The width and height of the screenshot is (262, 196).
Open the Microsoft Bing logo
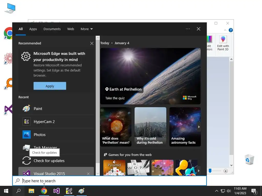click(x=190, y=98)
